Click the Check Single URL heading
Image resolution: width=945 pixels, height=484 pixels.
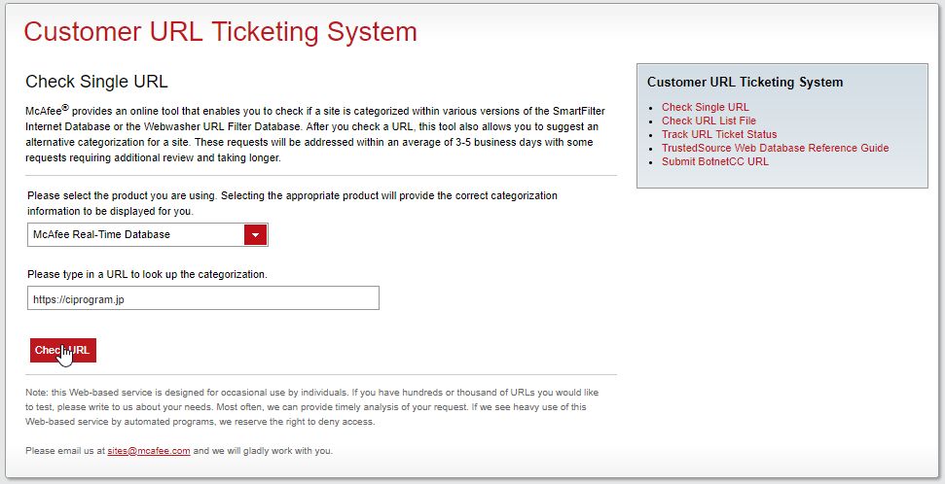[x=96, y=82]
